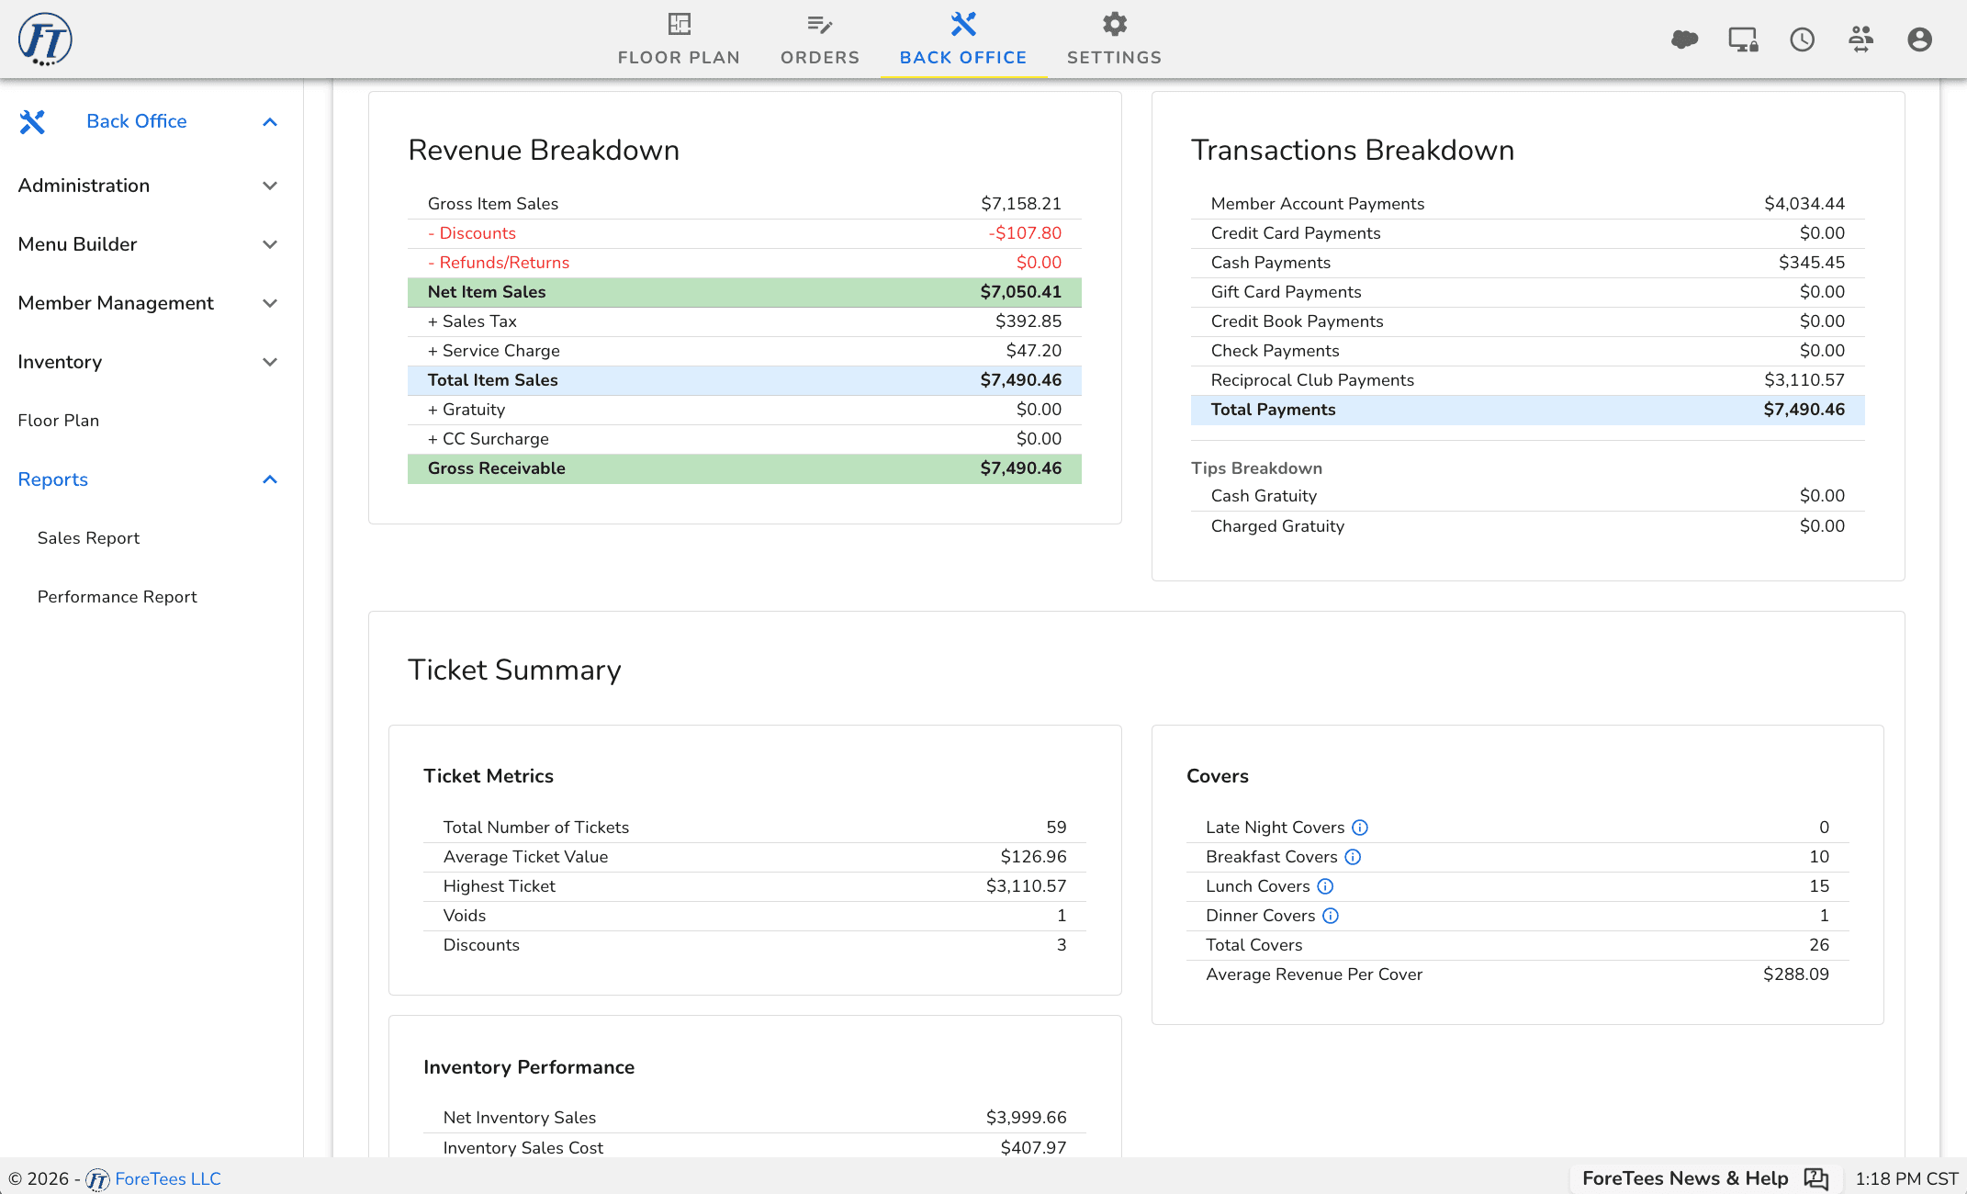Click Dinner Covers info icon
1967x1194 pixels.
click(1331, 916)
